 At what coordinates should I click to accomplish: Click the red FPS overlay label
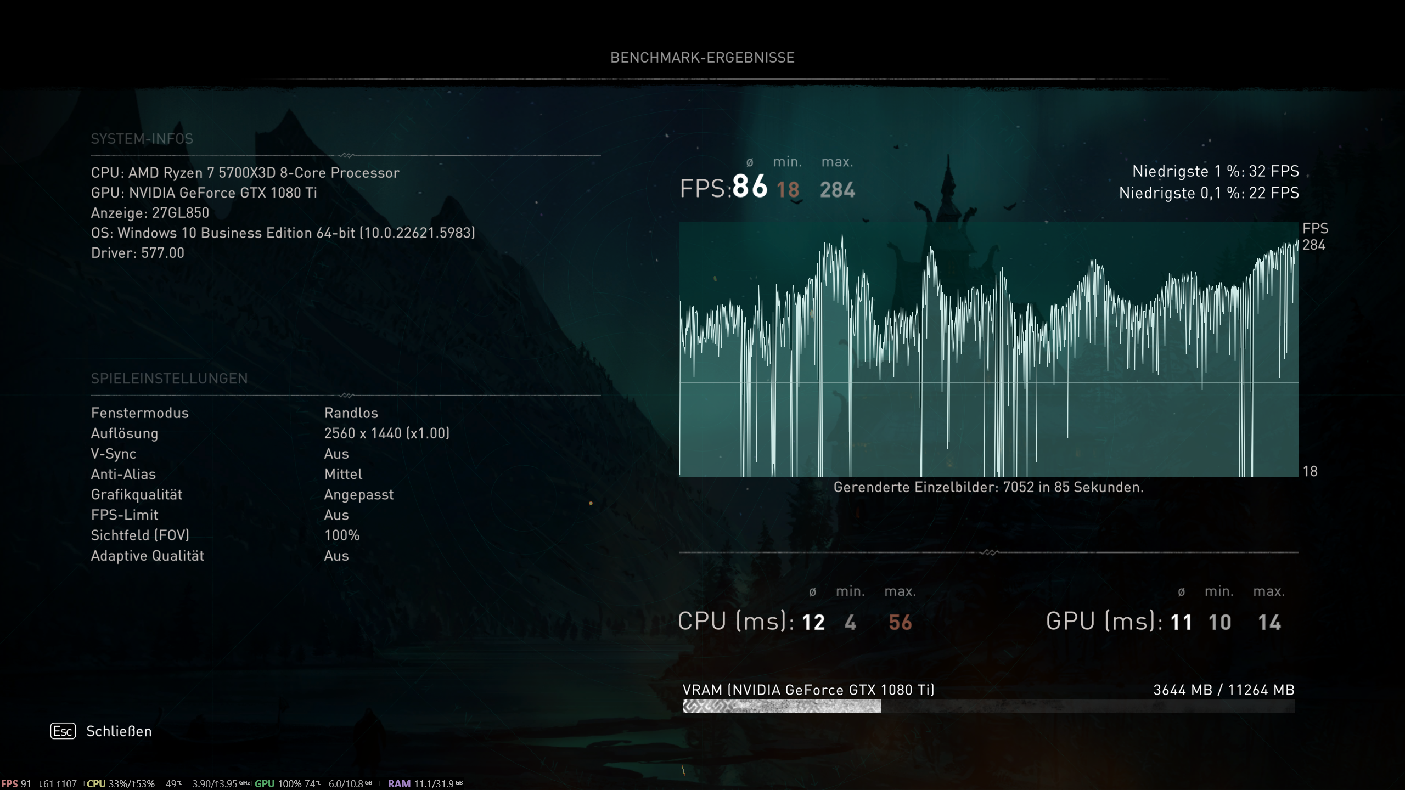pyautogui.click(x=9, y=783)
